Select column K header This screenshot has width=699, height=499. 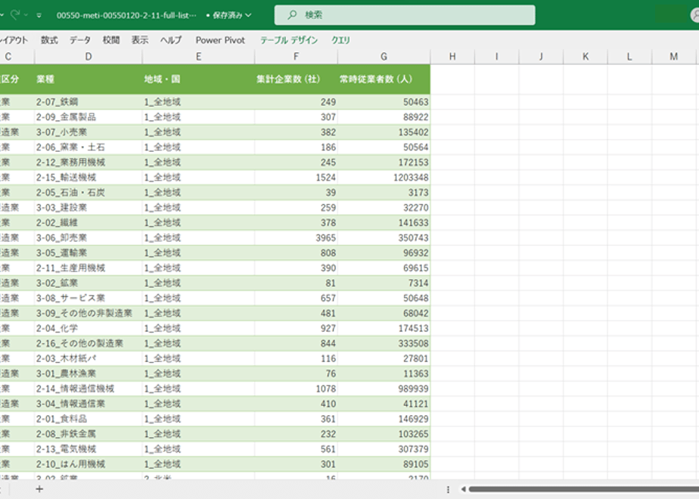[x=586, y=57]
